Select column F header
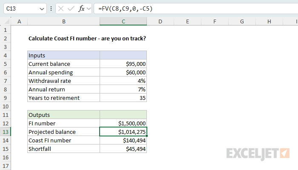Viewport: 298px width, 170px height. (215, 21)
